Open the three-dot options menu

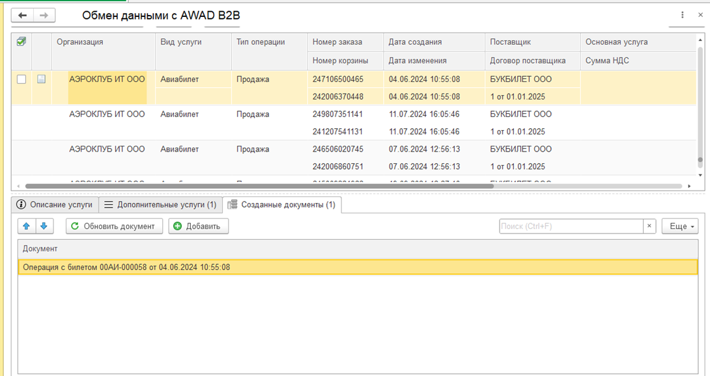pyautogui.click(x=683, y=15)
